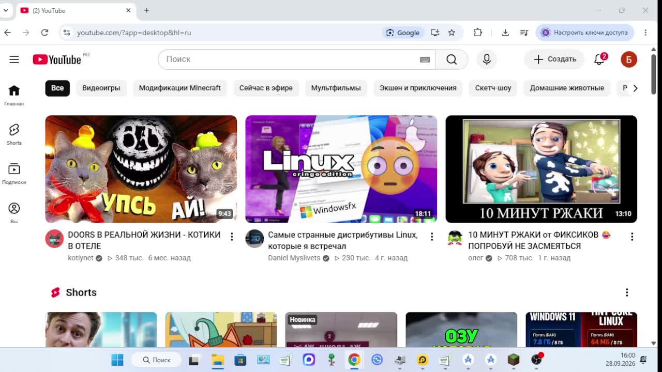Click the Windows taskbar Поиск search box

click(156, 360)
